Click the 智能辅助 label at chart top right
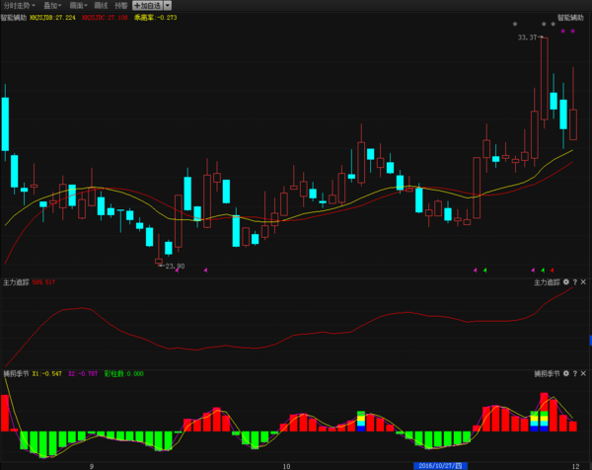The height and width of the screenshot is (470, 592). pyautogui.click(x=570, y=17)
